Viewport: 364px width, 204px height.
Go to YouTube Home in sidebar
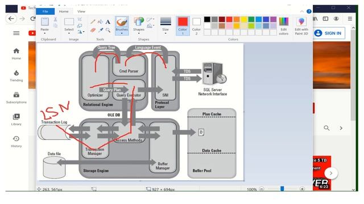tap(16, 54)
